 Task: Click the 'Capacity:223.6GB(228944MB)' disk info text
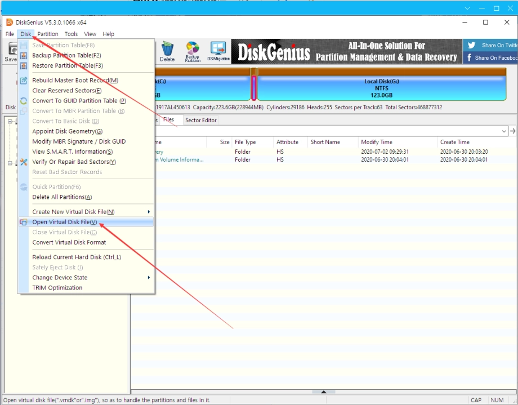[x=228, y=108]
